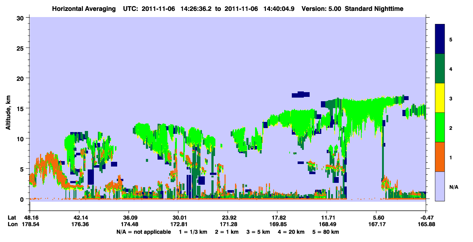This screenshot has width=473, height=242.
Task: Click the dark green colorbar segment labeled 4
Action: click(x=440, y=69)
